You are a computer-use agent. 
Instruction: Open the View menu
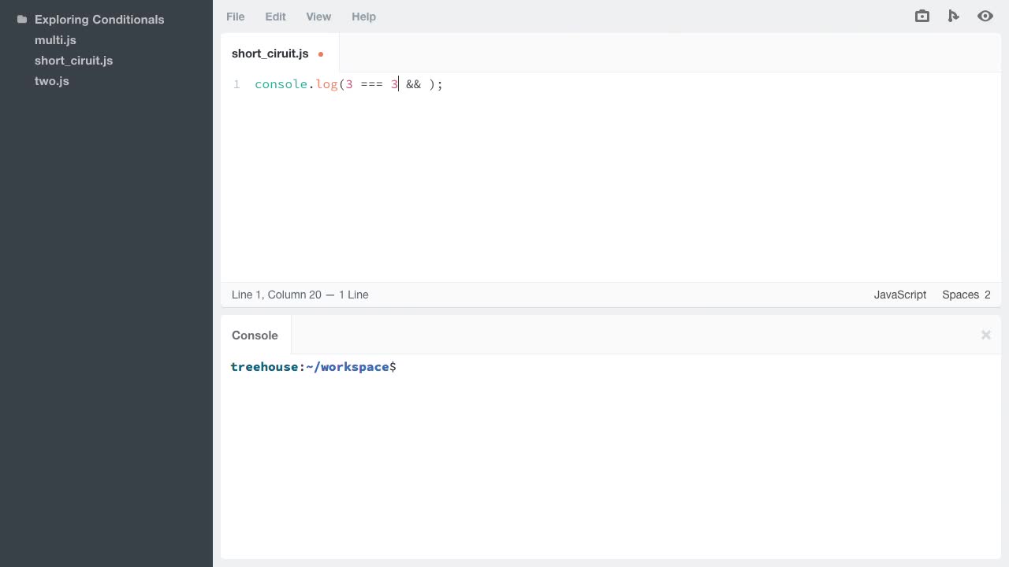click(x=318, y=17)
